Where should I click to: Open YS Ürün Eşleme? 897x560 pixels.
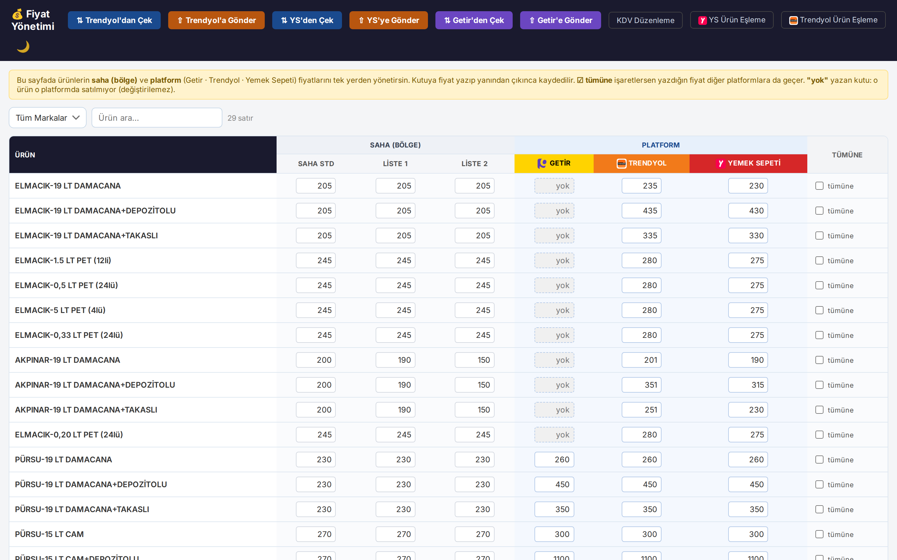pos(732,20)
